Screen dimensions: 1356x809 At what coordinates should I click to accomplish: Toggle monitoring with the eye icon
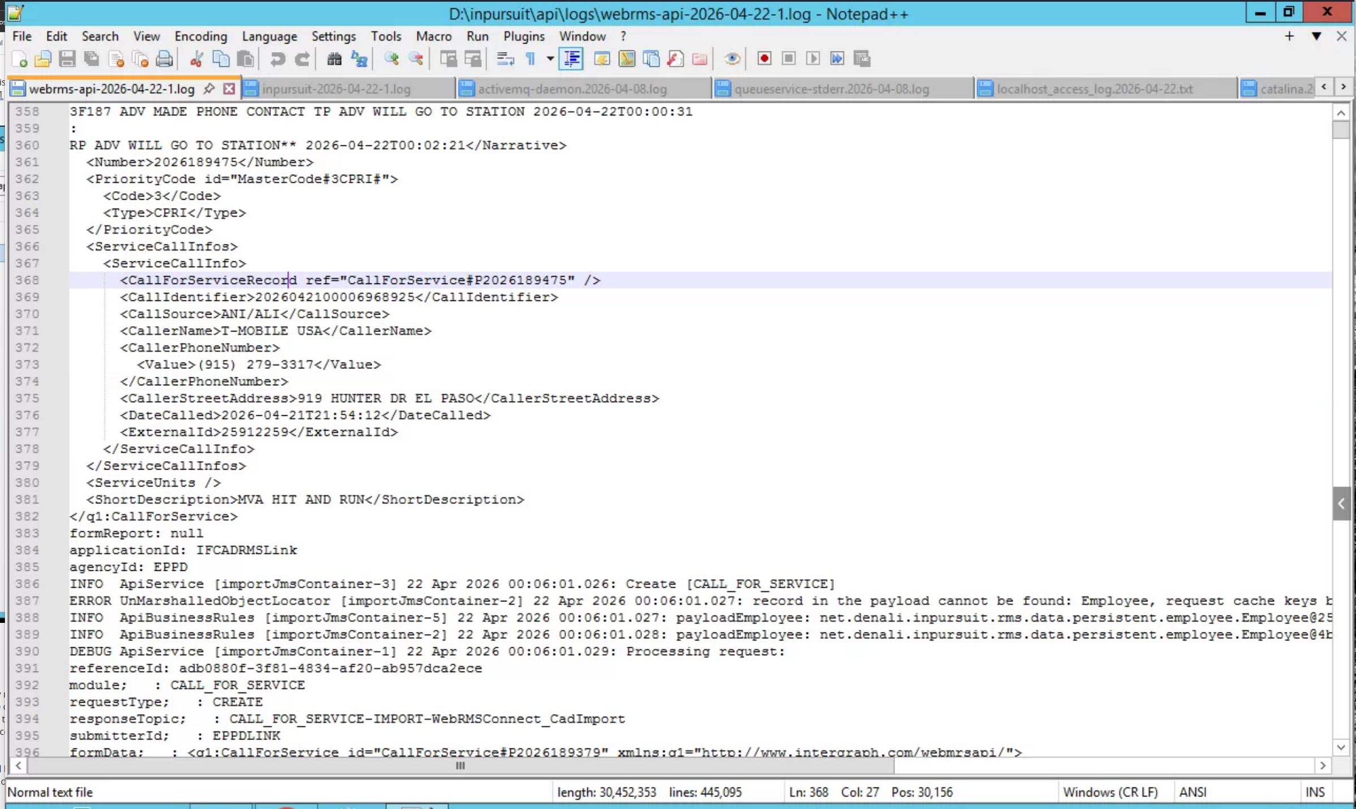click(732, 59)
